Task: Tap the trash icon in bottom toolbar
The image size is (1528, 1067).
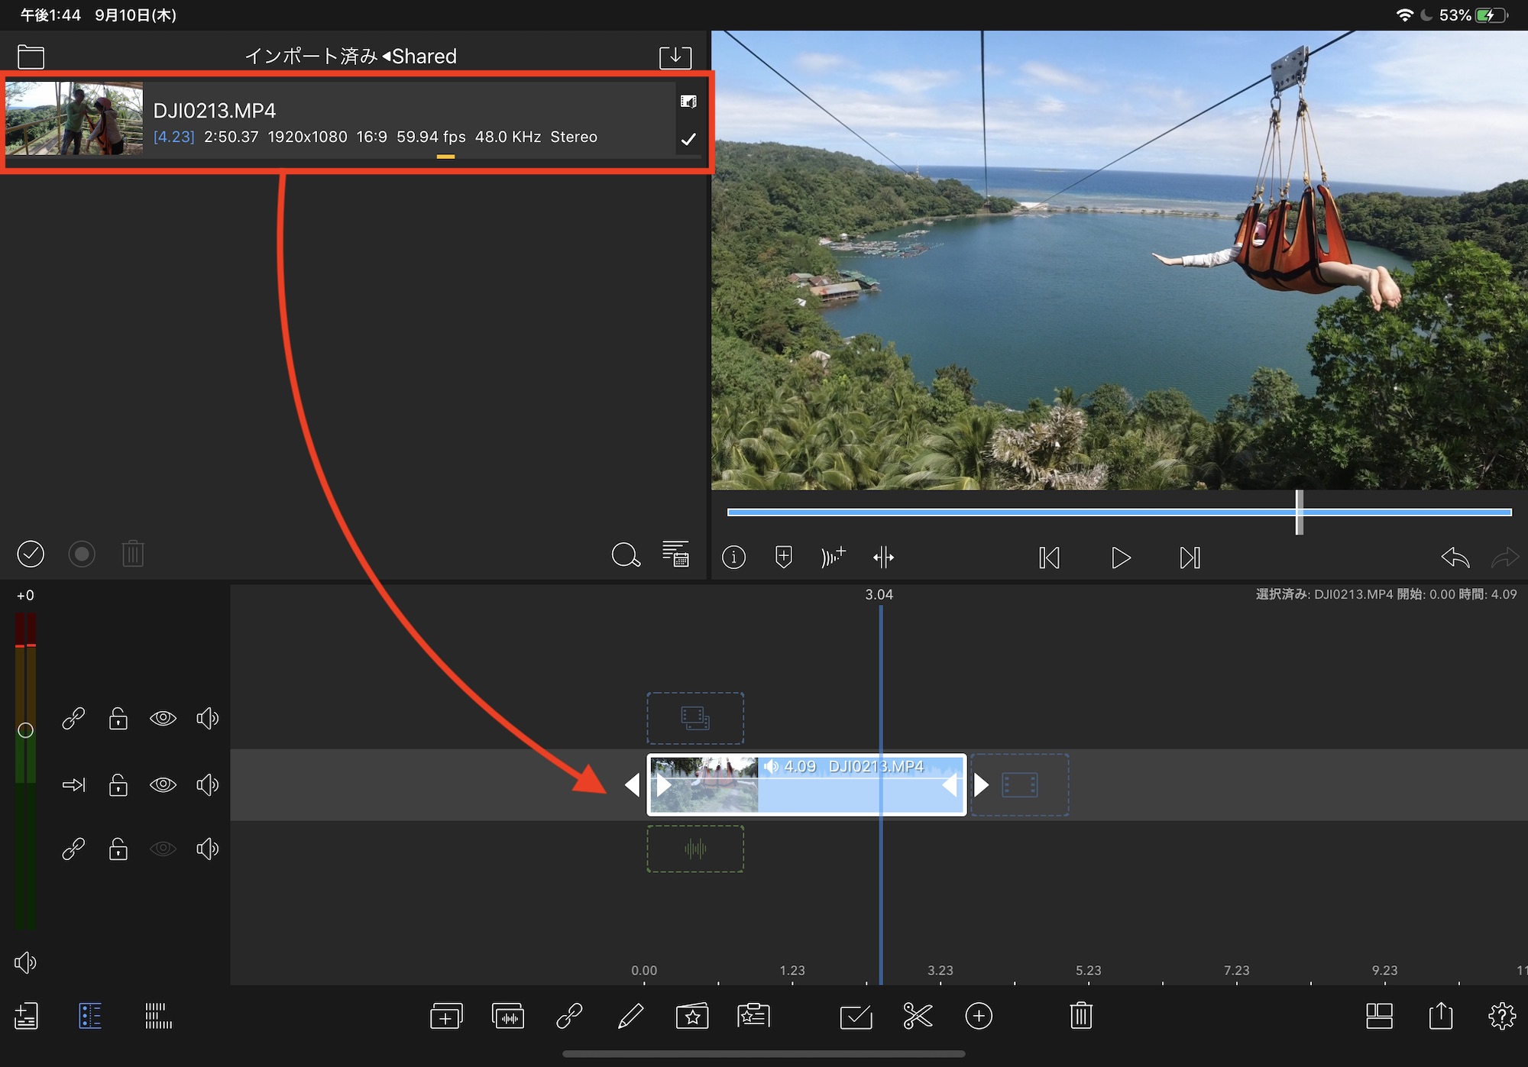Action: (x=1081, y=1016)
